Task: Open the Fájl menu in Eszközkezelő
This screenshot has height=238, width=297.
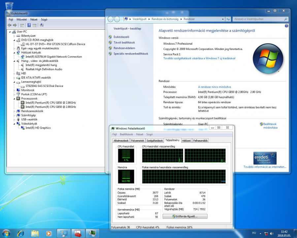Action: click(11, 20)
